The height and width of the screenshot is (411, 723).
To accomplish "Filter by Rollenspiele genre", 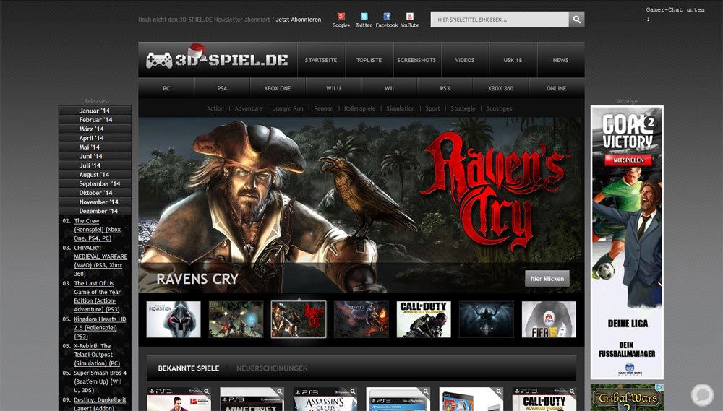I will pyautogui.click(x=359, y=108).
